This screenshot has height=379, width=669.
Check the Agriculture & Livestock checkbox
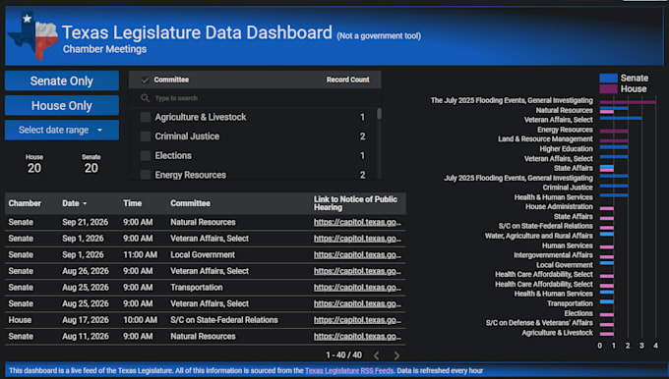coord(146,117)
